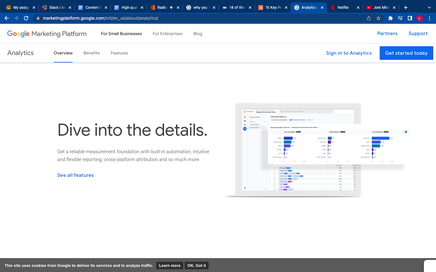The height and width of the screenshot is (272, 436).
Task: Toggle the side panel icon
Action: tap(410, 18)
